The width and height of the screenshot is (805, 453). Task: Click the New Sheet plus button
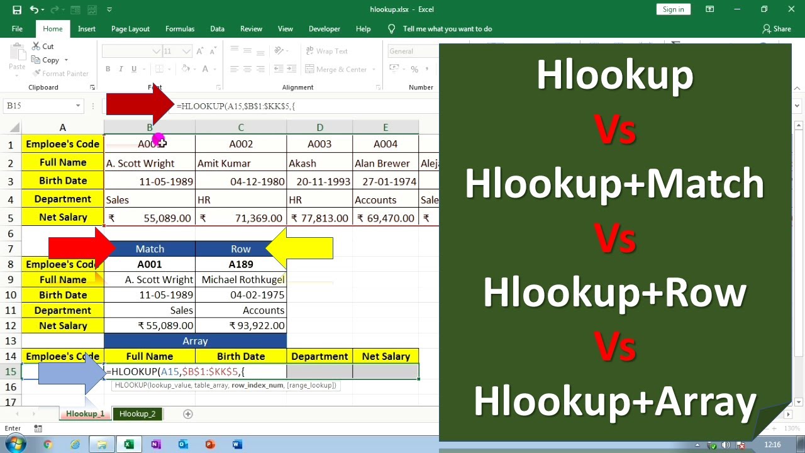point(187,414)
